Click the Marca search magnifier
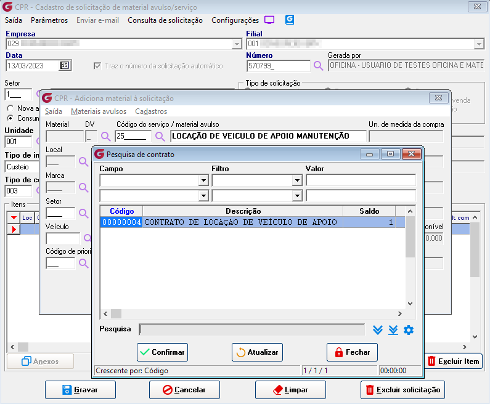 tap(83, 187)
